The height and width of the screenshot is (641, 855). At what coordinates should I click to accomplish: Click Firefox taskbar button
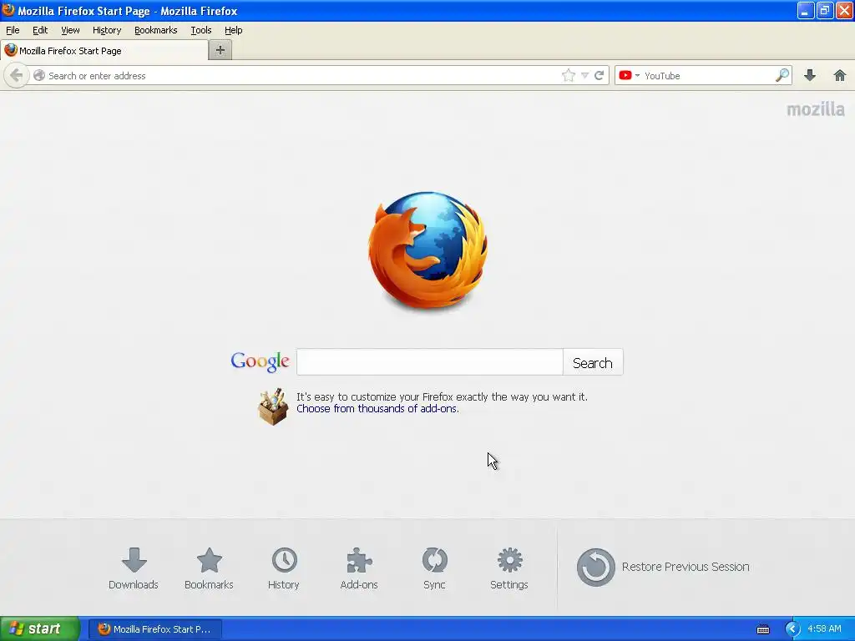pos(154,629)
